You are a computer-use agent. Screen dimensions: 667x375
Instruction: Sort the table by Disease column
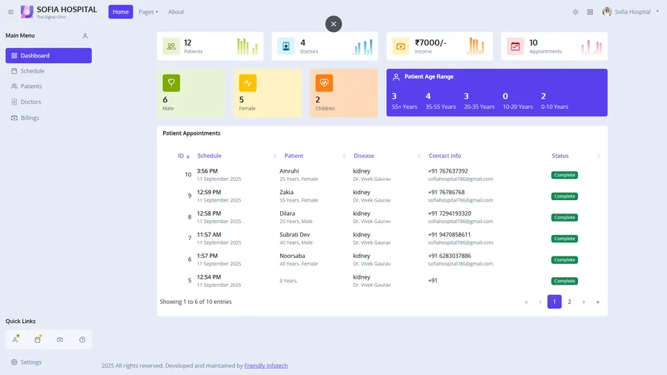(x=387, y=156)
